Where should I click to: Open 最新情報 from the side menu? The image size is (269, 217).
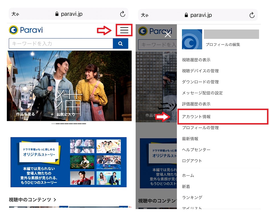point(190,139)
